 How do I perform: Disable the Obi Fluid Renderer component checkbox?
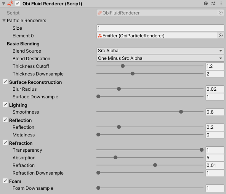click(18, 3)
